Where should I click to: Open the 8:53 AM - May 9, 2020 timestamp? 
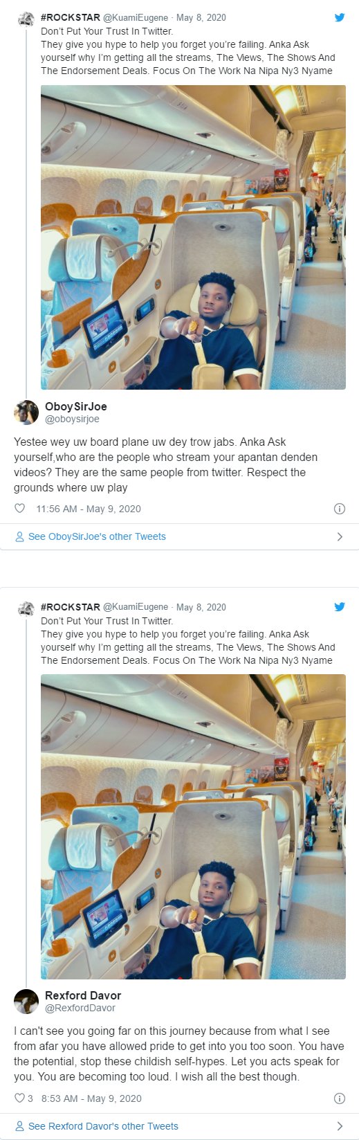[x=91, y=1098]
